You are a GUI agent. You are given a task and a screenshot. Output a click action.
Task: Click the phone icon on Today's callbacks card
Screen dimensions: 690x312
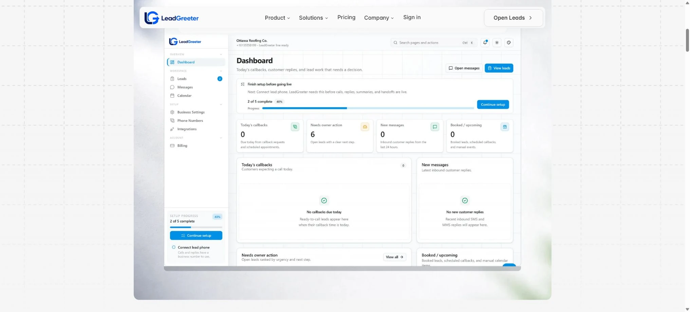(295, 127)
